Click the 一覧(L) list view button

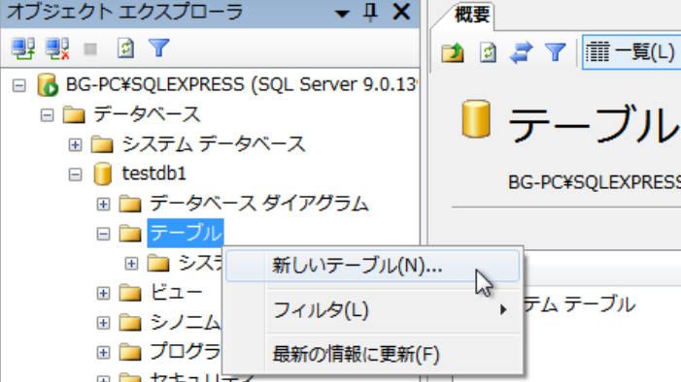tap(631, 53)
